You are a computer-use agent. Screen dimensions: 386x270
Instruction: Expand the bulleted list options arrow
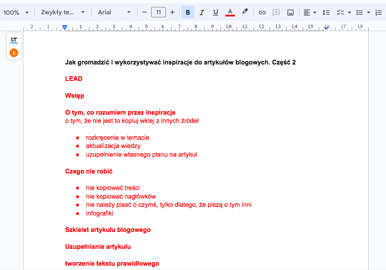[x=369, y=12]
